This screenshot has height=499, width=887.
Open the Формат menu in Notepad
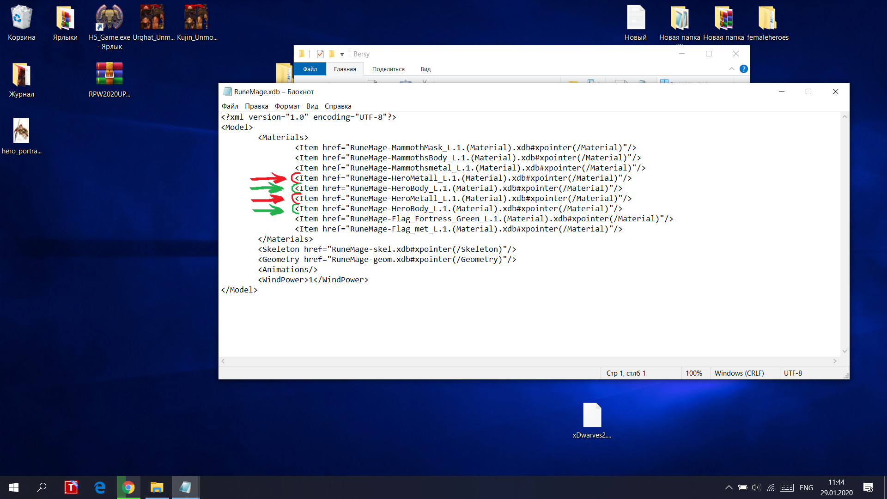point(287,106)
